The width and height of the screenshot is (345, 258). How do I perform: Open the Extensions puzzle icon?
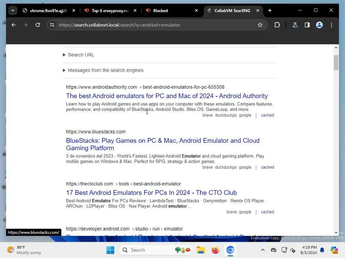pos(277,25)
